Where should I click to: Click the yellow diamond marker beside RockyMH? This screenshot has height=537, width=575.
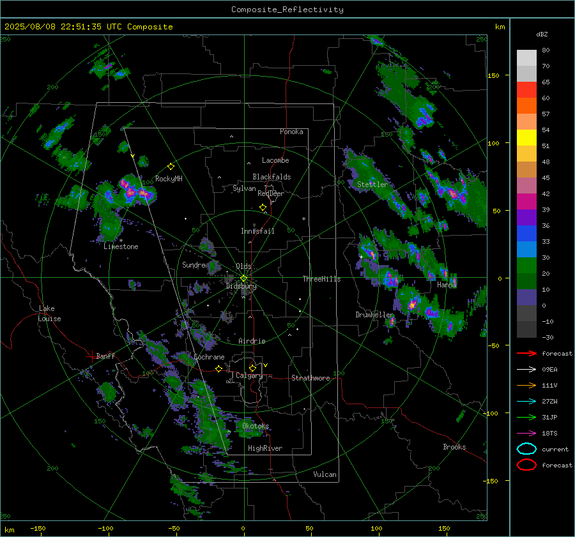[171, 167]
